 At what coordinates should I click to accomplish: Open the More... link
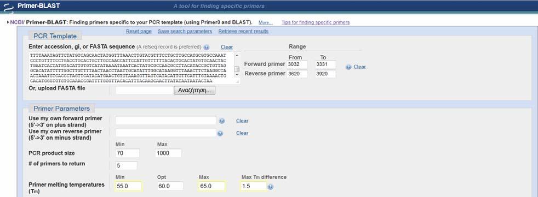click(x=266, y=22)
